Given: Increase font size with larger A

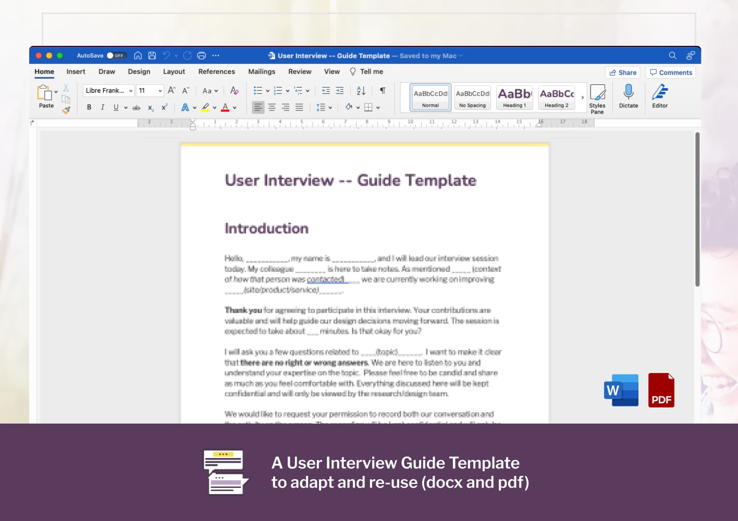Looking at the screenshot, I should pyautogui.click(x=171, y=91).
